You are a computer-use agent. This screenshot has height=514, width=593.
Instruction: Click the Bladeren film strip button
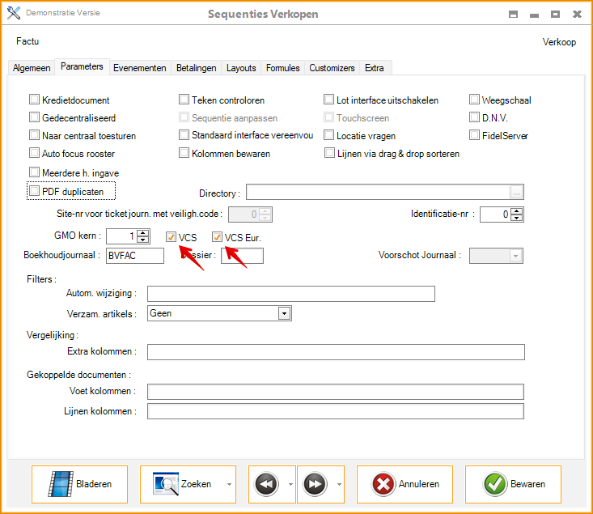pyautogui.click(x=80, y=484)
